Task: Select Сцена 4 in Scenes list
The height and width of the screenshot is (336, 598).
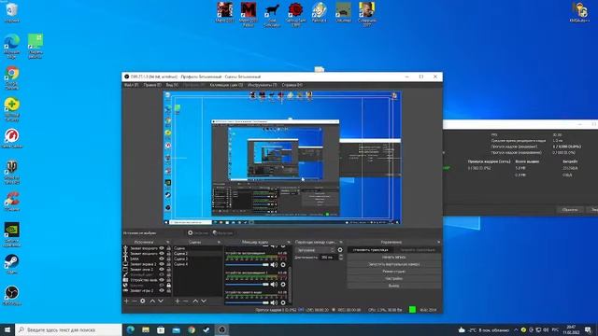Action: [197, 264]
